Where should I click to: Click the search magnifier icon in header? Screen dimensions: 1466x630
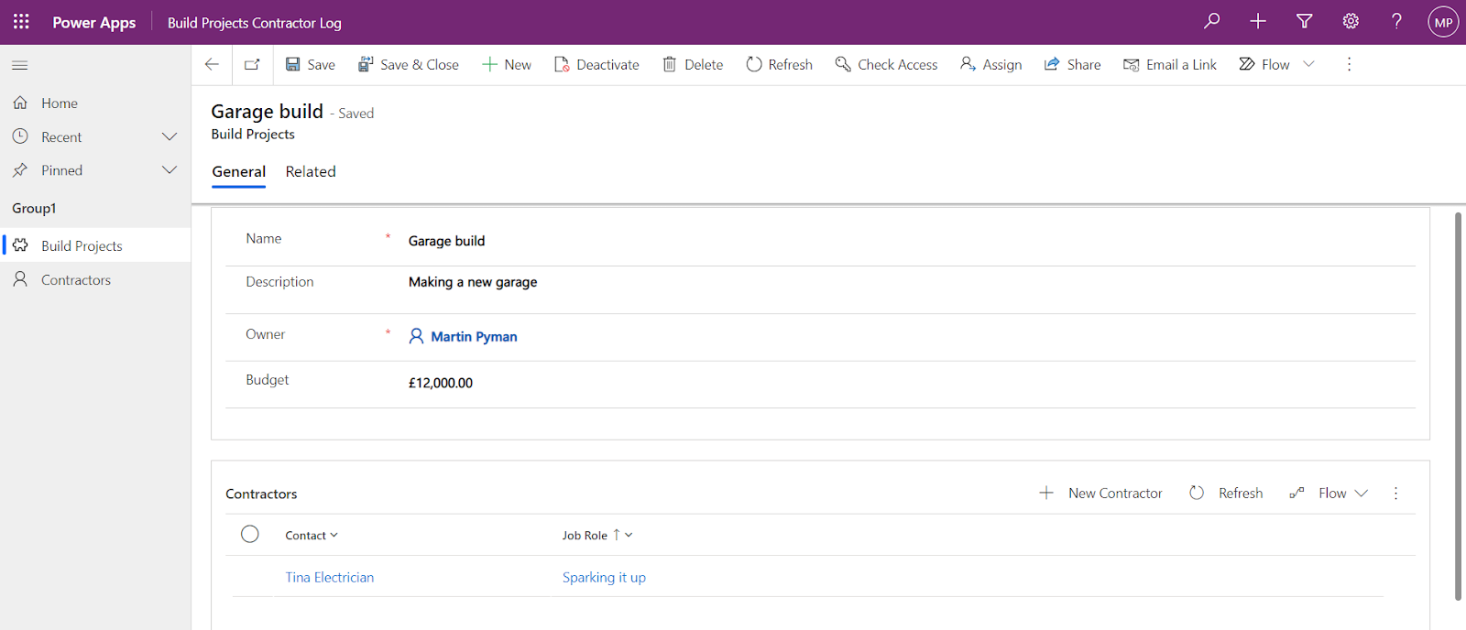[1211, 21]
